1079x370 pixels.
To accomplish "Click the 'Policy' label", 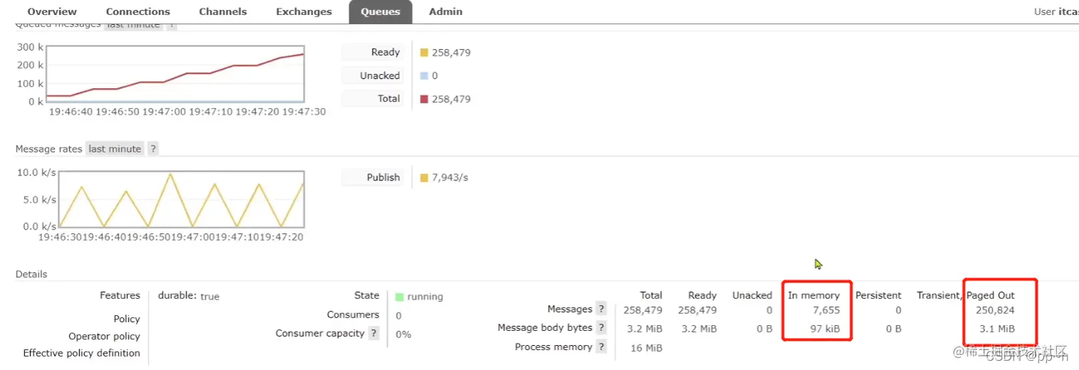I will pyautogui.click(x=126, y=319).
